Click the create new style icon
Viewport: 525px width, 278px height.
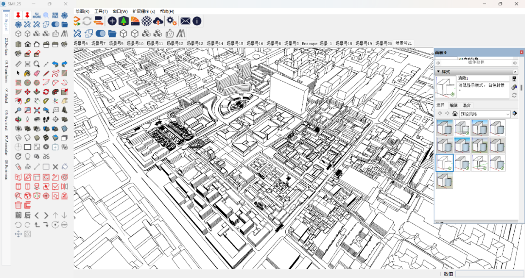[514, 87]
